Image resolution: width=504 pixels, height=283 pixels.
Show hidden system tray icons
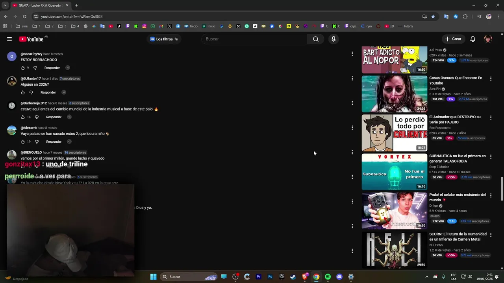pos(426,277)
